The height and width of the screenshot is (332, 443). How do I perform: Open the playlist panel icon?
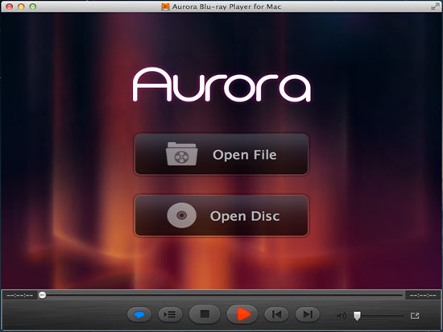pos(171,314)
